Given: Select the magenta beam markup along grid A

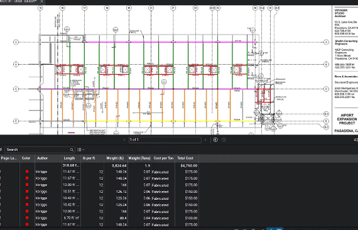Looking at the screenshot, I should pos(170,42).
